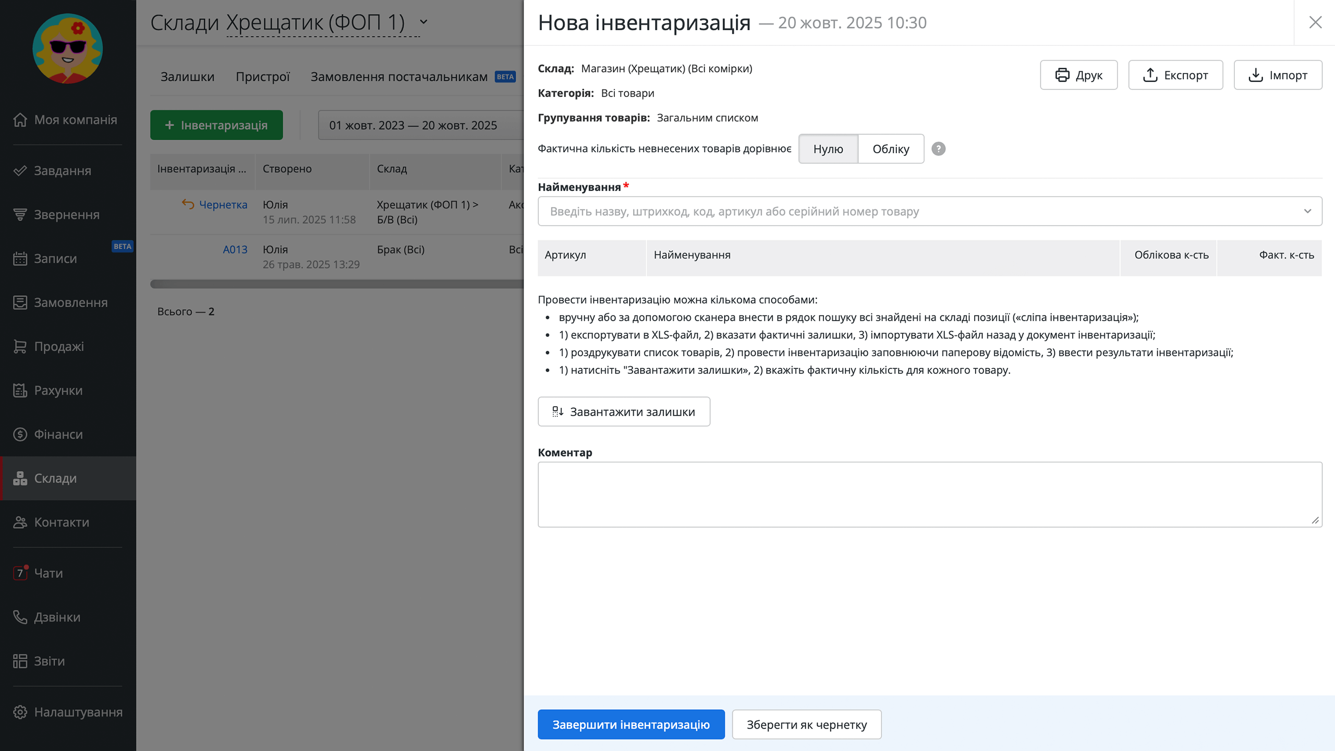Viewport: 1335px width, 751px height.
Task: Click into the Коментар text area
Action: 929,494
